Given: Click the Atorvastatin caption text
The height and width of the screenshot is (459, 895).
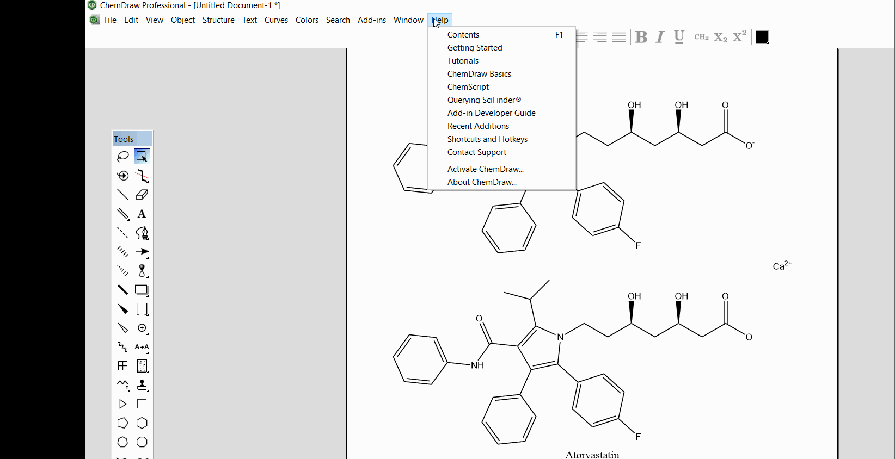Looking at the screenshot, I should tap(592, 455).
